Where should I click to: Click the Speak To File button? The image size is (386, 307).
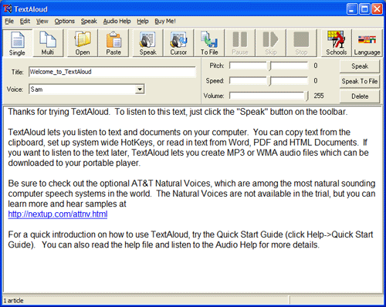[360, 81]
